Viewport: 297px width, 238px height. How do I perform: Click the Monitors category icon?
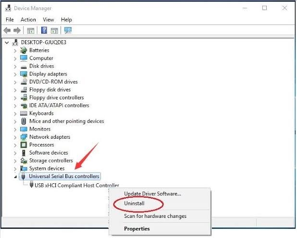(x=24, y=129)
